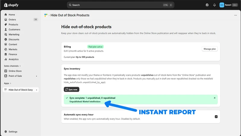241x136 pixels.
Task: Click the app icon in breadcrumb
Action: [46, 15]
